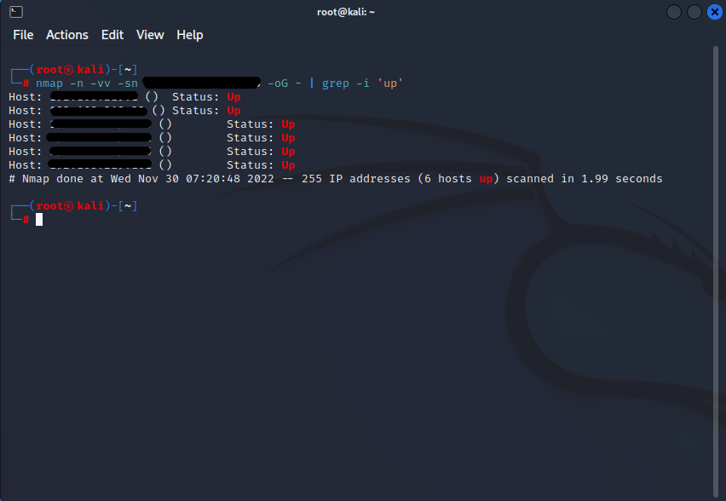Open the Actions menu
The width and height of the screenshot is (726, 501).
(66, 35)
